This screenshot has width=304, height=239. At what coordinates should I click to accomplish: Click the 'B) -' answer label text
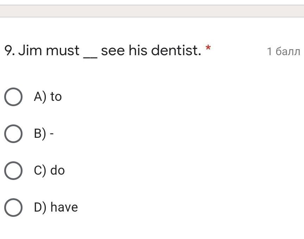point(44,134)
